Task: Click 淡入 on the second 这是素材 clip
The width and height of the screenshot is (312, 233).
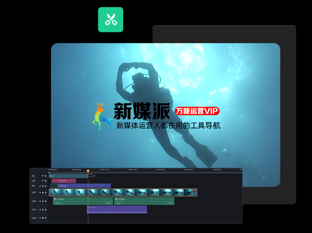Action: coord(118,203)
